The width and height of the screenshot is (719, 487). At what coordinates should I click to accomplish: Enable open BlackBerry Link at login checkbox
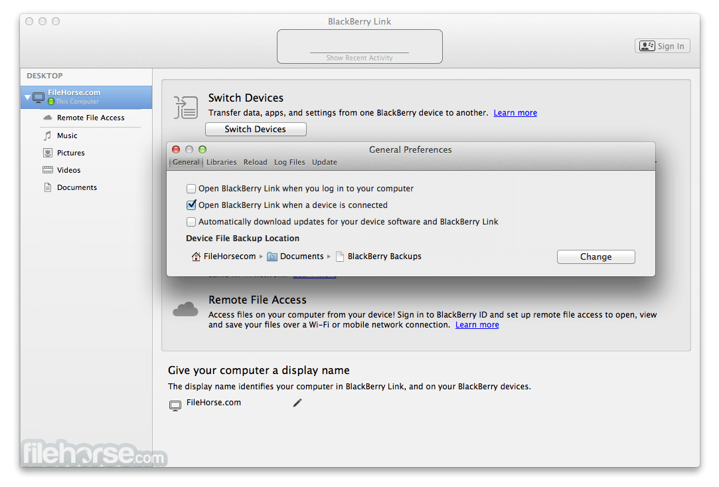pyautogui.click(x=191, y=189)
